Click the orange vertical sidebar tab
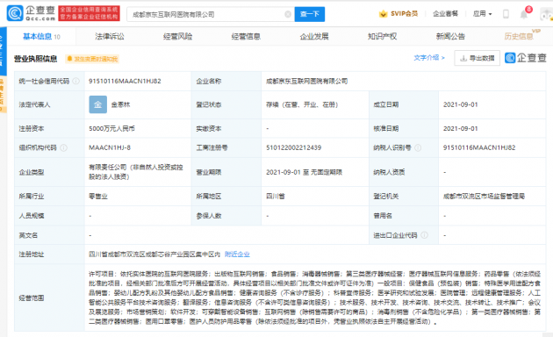The width and height of the screenshot is (553, 337). coord(4,95)
